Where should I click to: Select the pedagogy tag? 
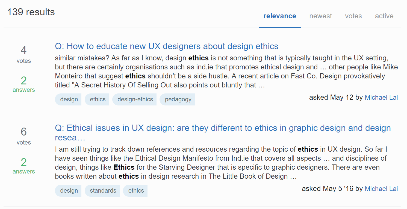tap(178, 99)
